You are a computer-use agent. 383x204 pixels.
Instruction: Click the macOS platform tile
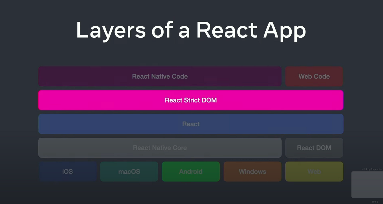[x=129, y=171]
